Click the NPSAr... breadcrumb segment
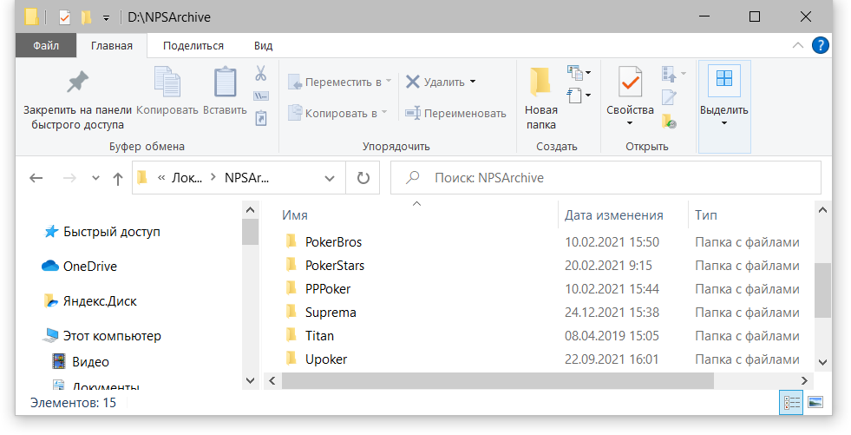 click(x=246, y=178)
